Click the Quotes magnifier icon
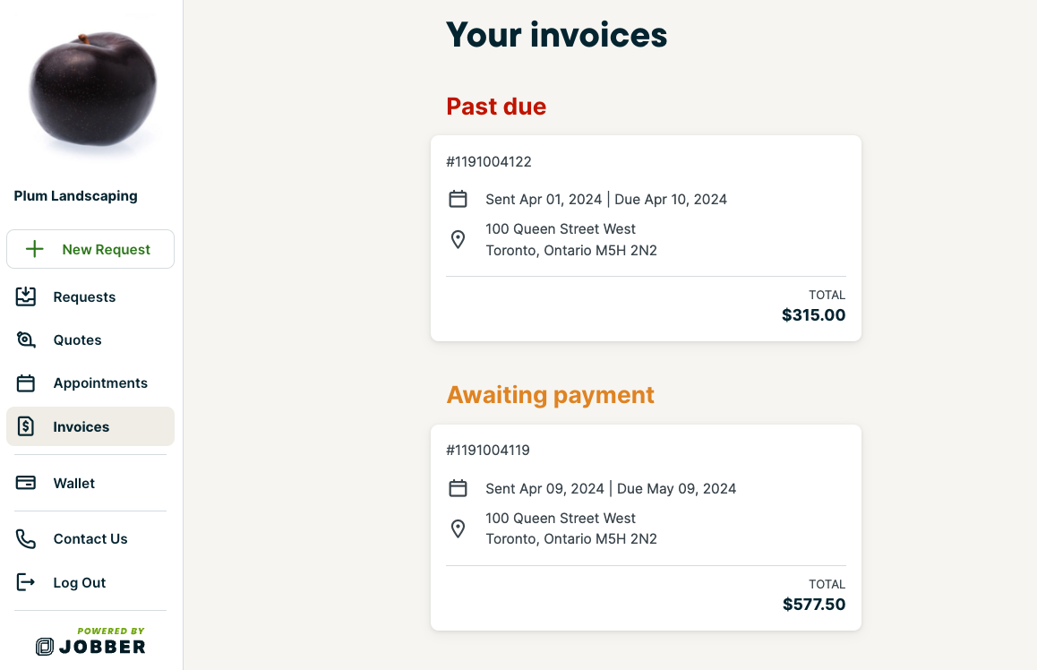1037x670 pixels. (26, 339)
